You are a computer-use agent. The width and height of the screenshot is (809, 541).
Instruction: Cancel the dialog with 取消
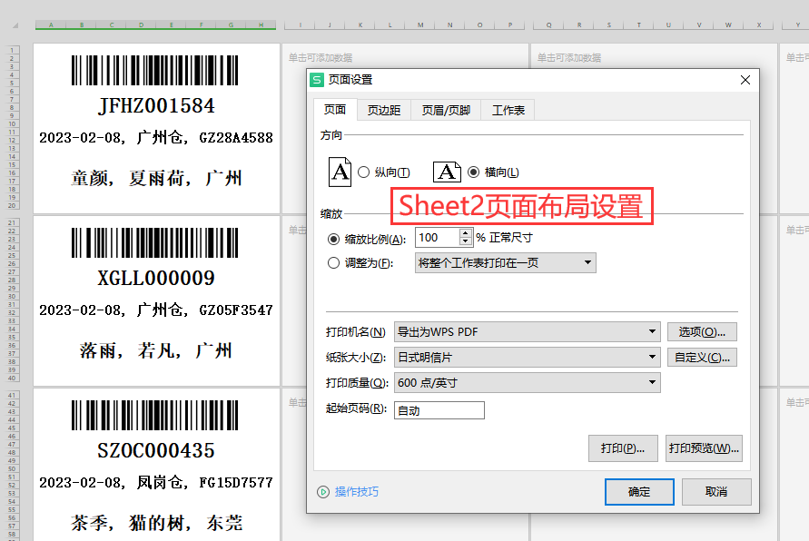click(716, 491)
